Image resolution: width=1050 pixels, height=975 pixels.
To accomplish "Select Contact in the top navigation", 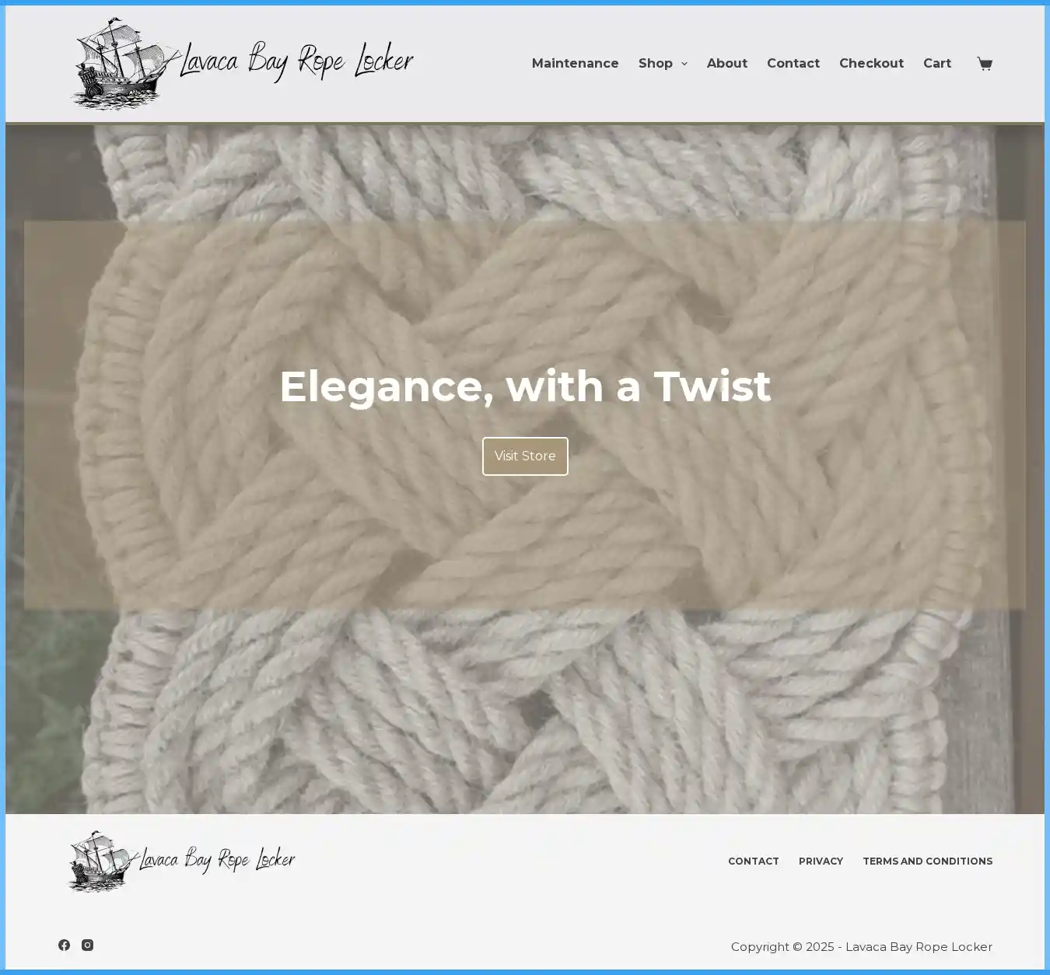I will pos(793,64).
